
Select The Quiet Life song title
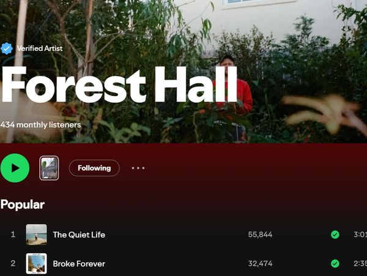coord(79,234)
